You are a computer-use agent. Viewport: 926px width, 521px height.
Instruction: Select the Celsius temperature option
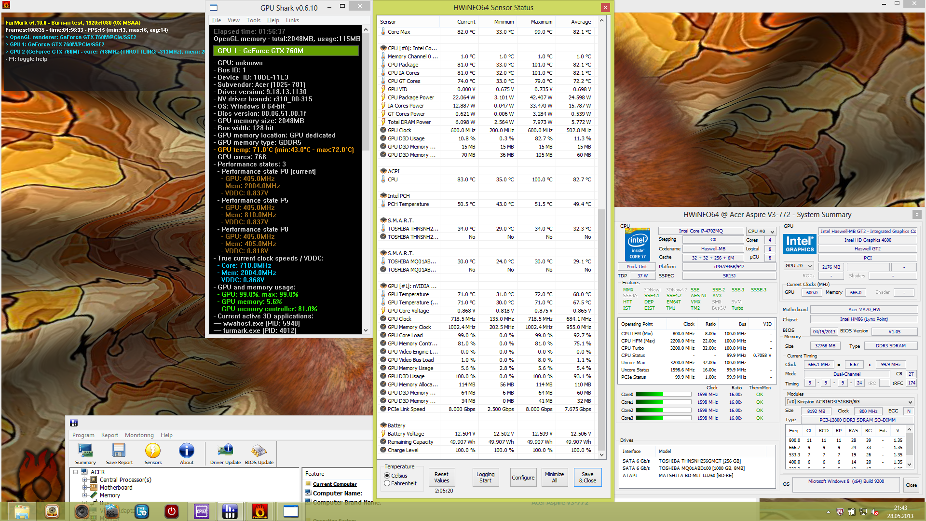coord(387,476)
